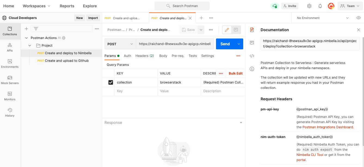This screenshot has height=167, width=364.
Task: Open the Environments sidebar panel
Action: click(10, 64)
